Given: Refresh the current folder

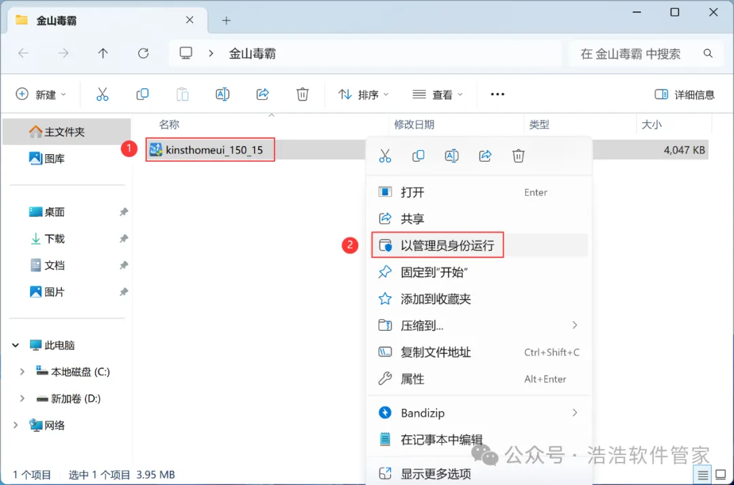Looking at the screenshot, I should [143, 53].
